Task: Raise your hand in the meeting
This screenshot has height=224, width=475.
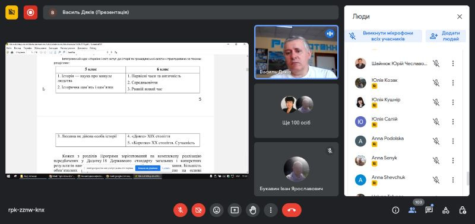Action: [x=253, y=210]
